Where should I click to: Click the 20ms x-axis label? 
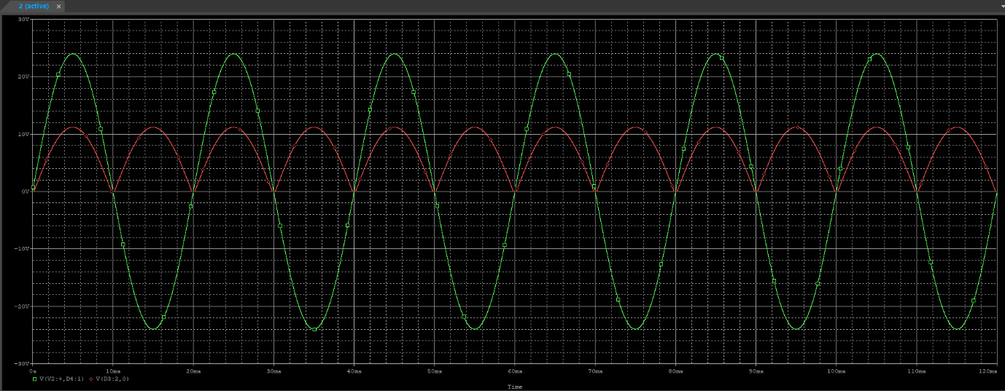click(193, 371)
